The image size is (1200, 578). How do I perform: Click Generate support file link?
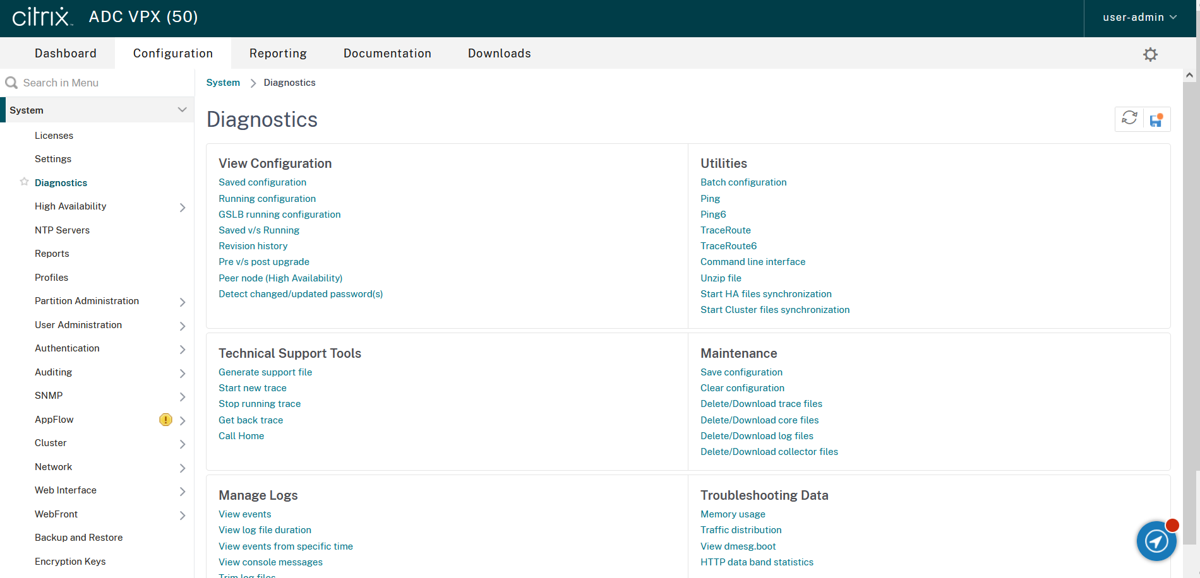point(265,372)
